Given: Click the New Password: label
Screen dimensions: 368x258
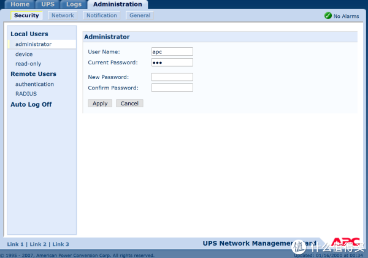Looking at the screenshot, I should coord(108,77).
